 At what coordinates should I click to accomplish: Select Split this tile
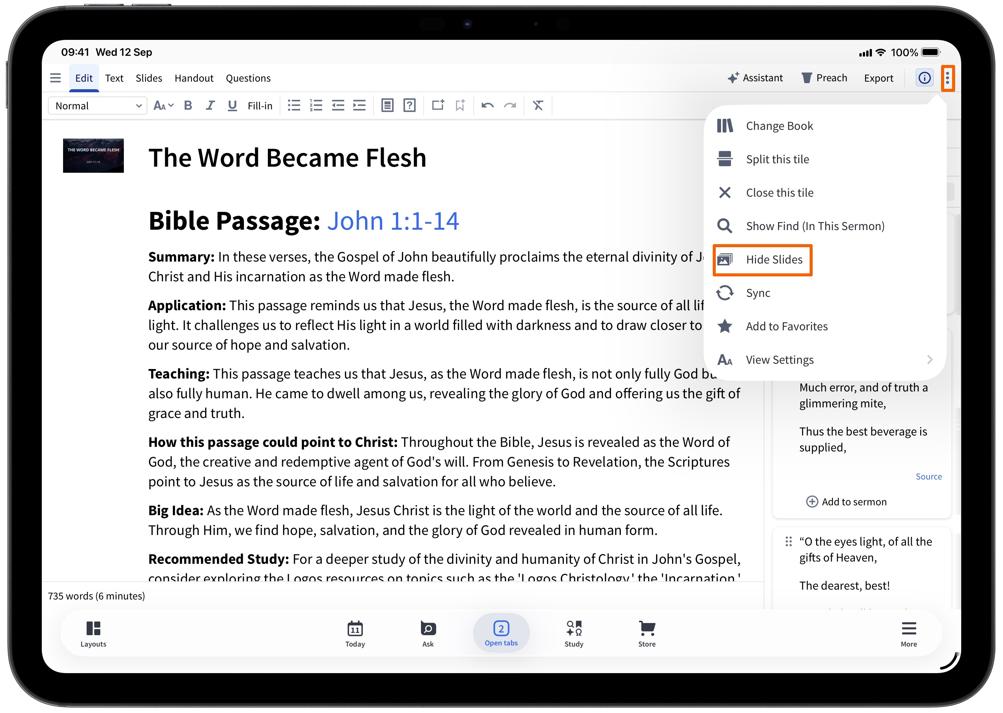tap(825, 159)
